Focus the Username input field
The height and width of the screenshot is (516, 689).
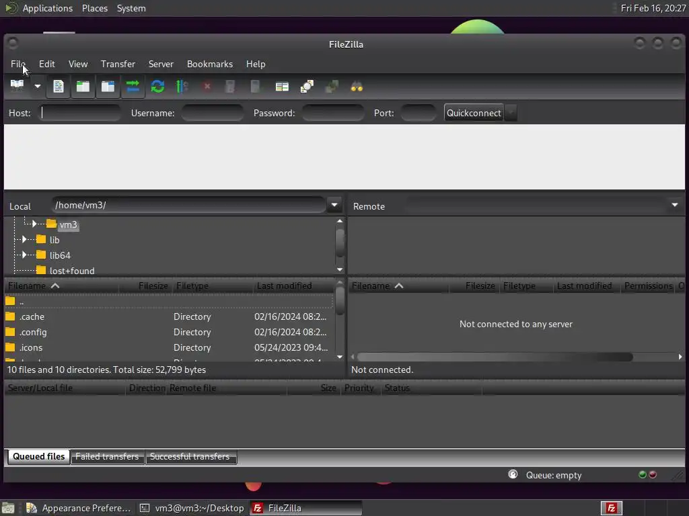coord(212,113)
